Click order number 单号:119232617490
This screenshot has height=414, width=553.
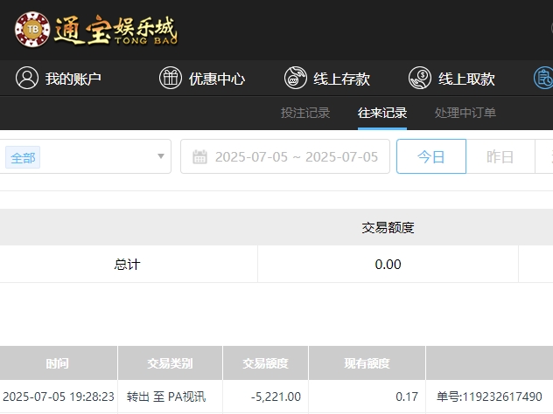489,397
